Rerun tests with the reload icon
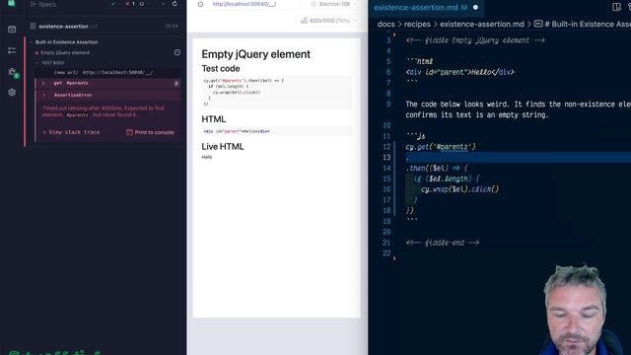Viewport: 631px width, 355px height. click(175, 4)
